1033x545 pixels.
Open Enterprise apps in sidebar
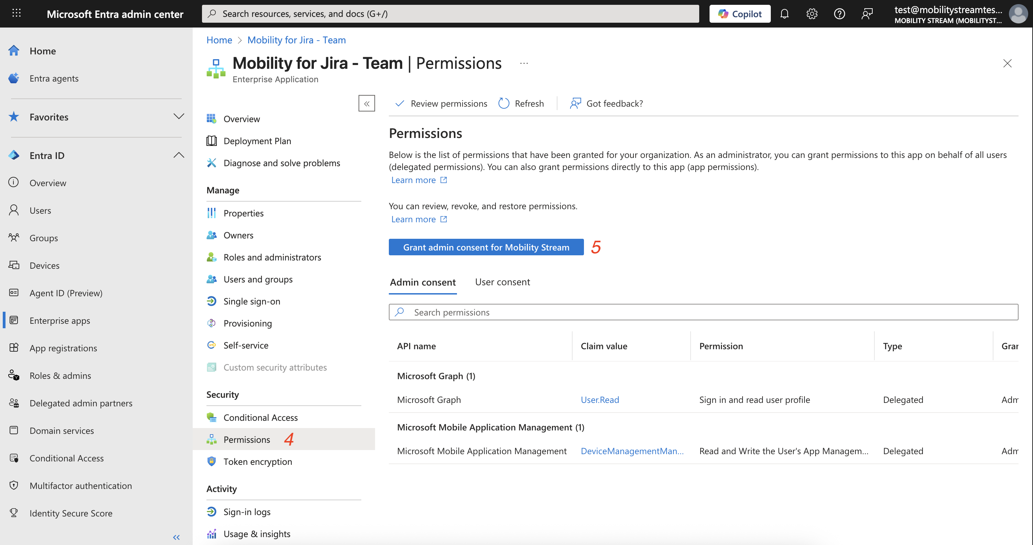(60, 320)
